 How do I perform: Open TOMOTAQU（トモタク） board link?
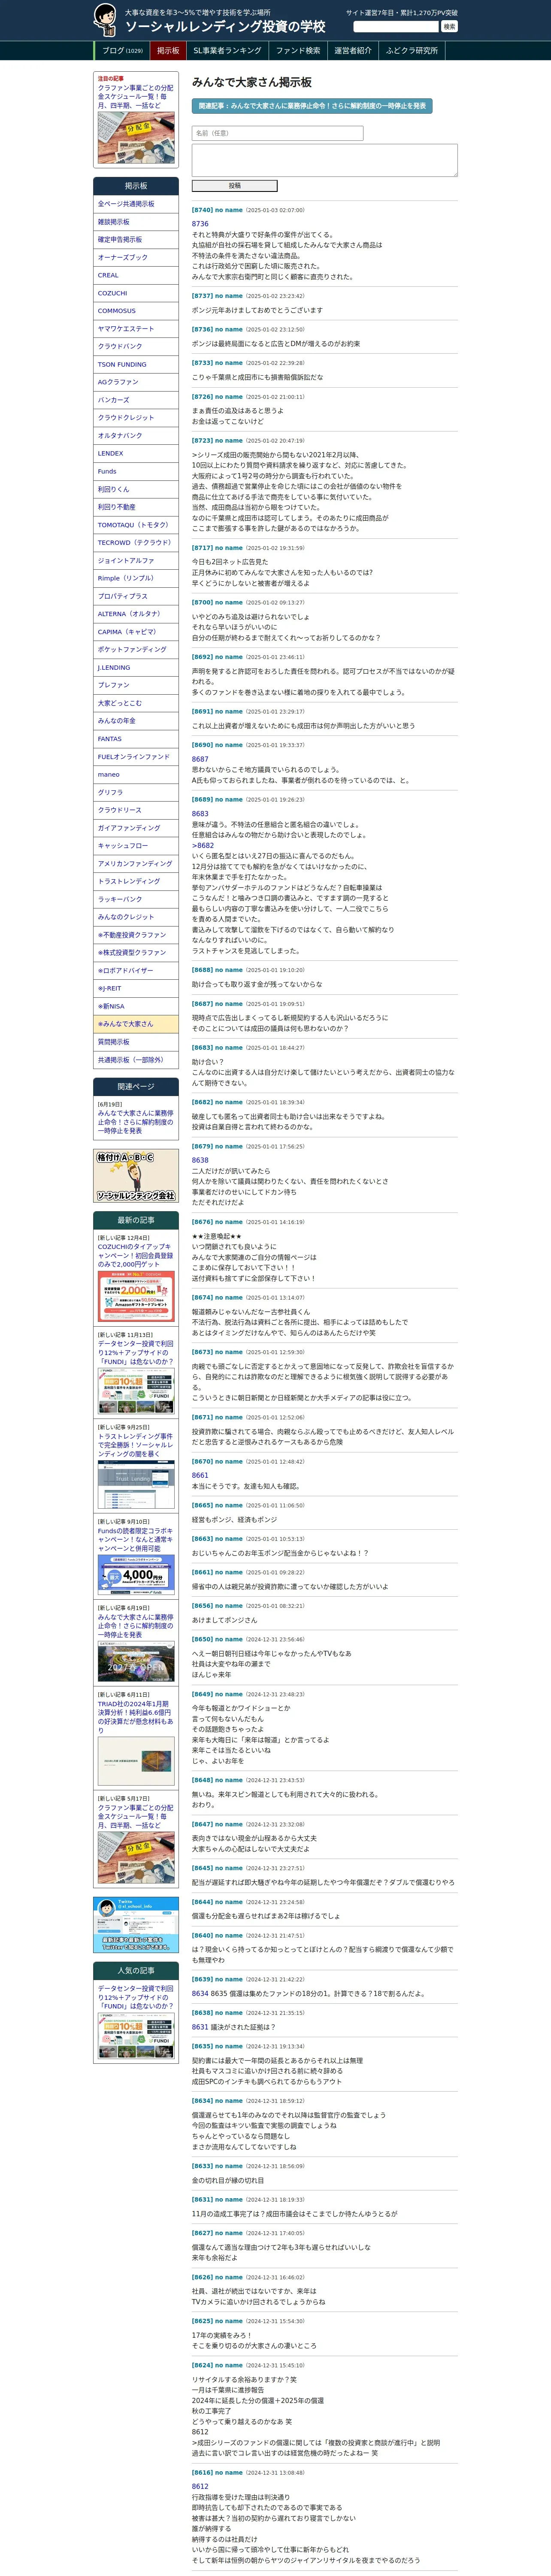point(136,525)
